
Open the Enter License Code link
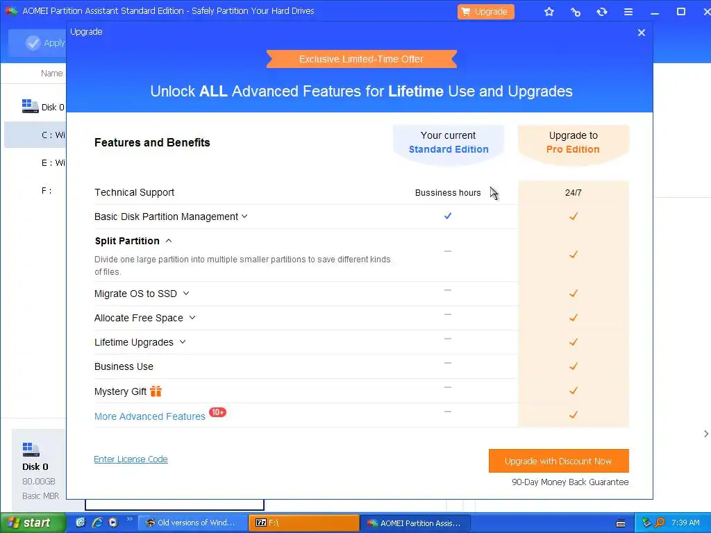(x=131, y=459)
